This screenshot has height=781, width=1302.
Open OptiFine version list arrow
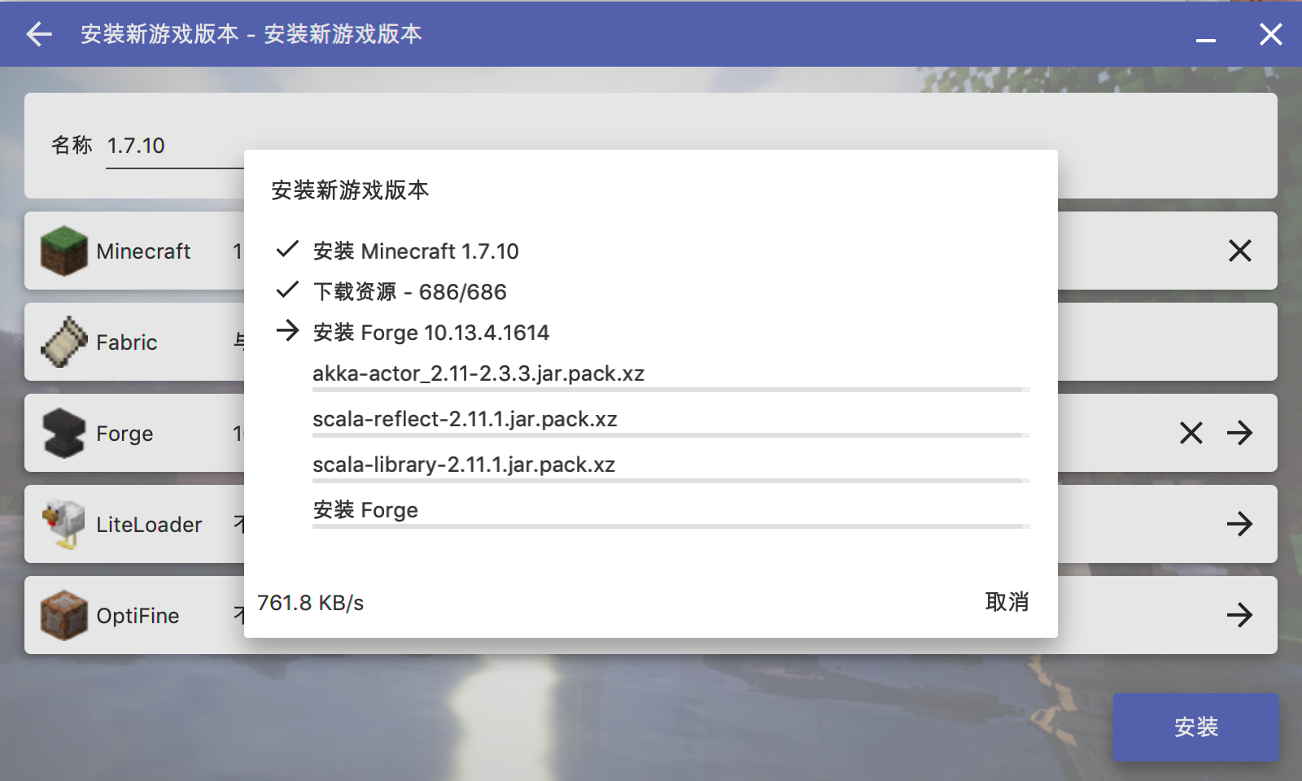pyautogui.click(x=1240, y=615)
